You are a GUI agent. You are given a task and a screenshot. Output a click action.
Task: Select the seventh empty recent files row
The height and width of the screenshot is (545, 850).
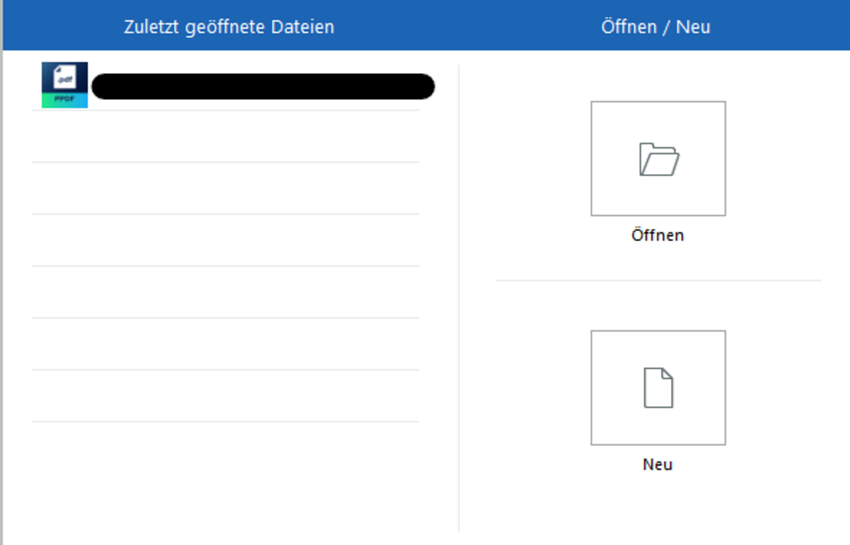pos(225,395)
